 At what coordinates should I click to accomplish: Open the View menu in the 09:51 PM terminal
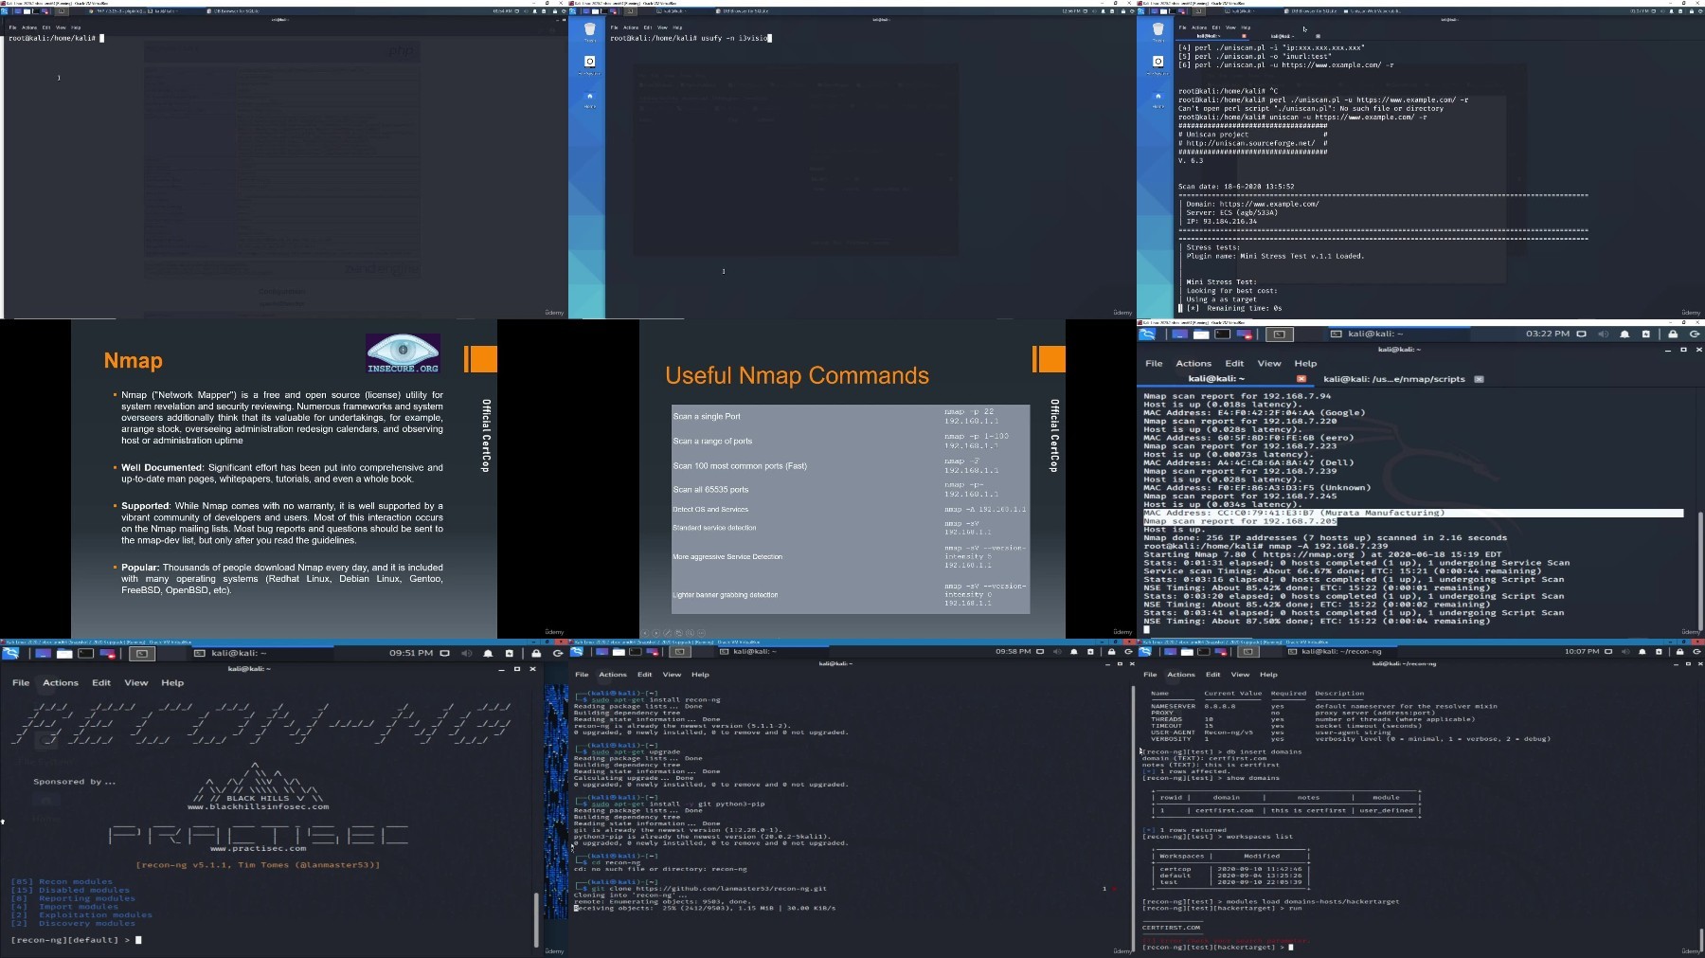pyautogui.click(x=136, y=683)
